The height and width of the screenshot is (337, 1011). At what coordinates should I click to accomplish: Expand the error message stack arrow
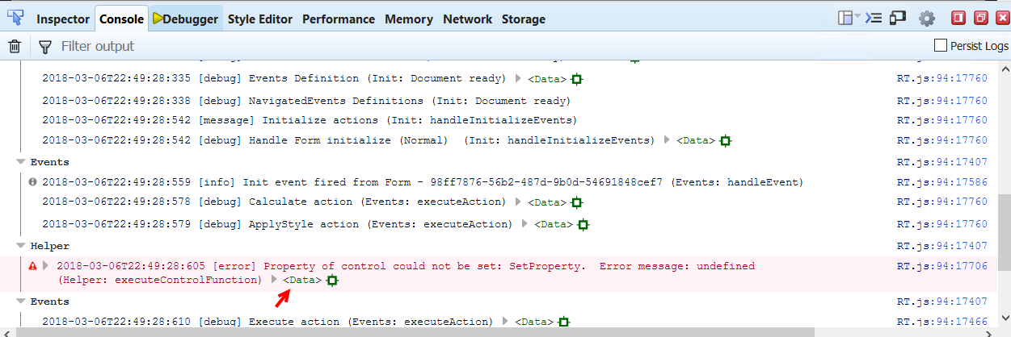coord(46,265)
